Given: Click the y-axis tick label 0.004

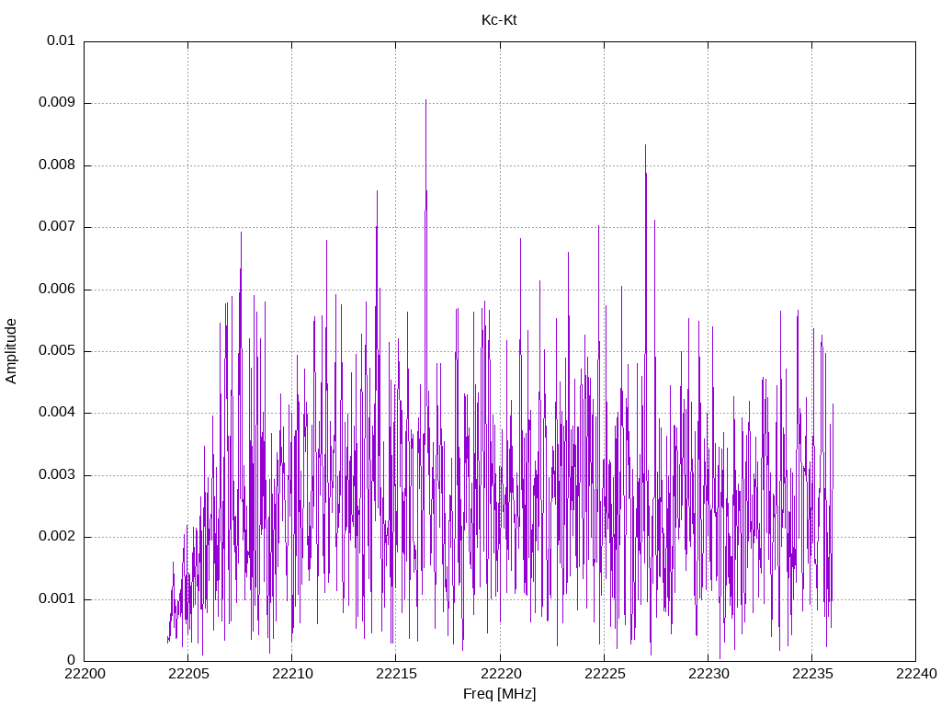Looking at the screenshot, I should point(57,413).
